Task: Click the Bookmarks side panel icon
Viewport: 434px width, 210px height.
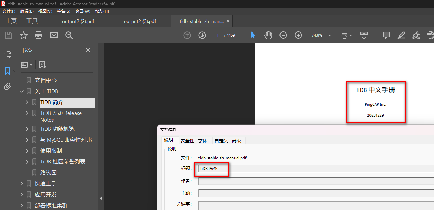Action: point(8,71)
